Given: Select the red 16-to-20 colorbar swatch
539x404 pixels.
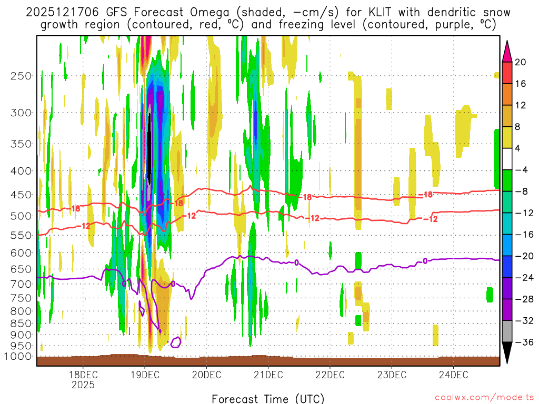Looking at the screenshot, I should [507, 73].
